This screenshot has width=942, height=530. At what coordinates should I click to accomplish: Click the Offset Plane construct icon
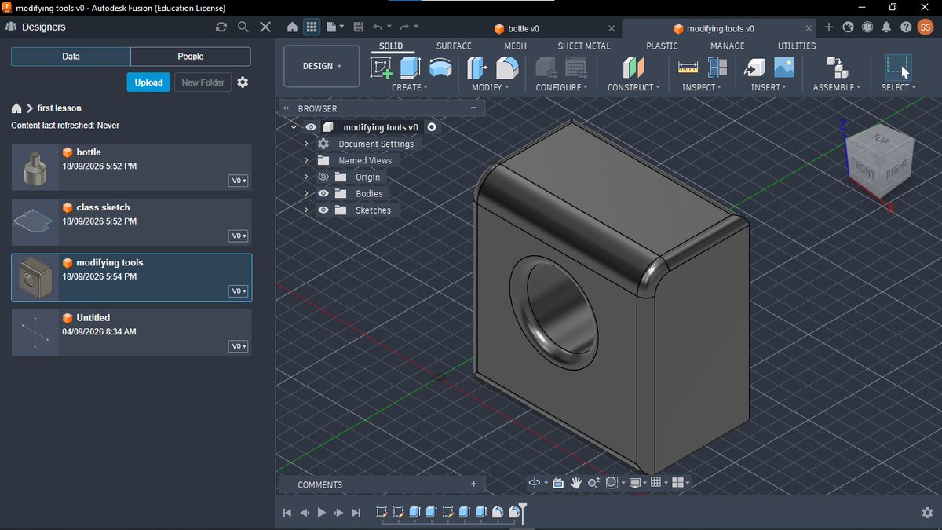(633, 68)
